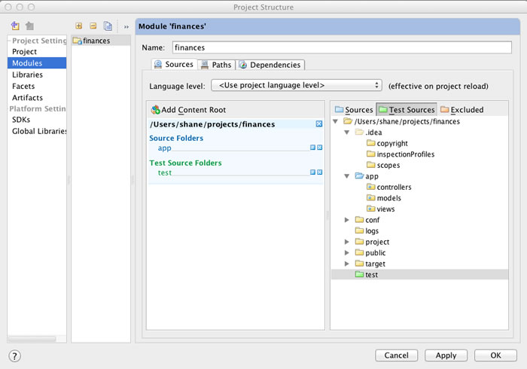The height and width of the screenshot is (369, 527).
Task: Unmark the app source folder with X icon
Action: [320, 148]
